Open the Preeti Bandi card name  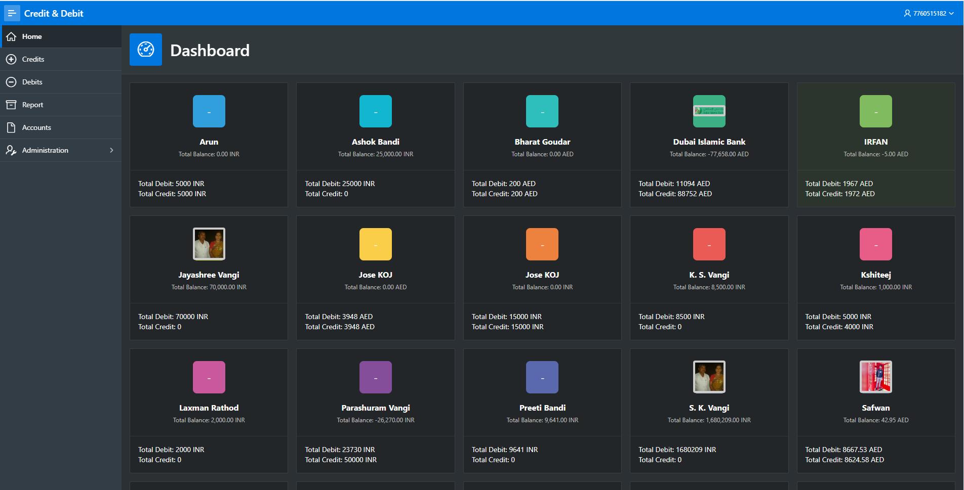point(542,408)
